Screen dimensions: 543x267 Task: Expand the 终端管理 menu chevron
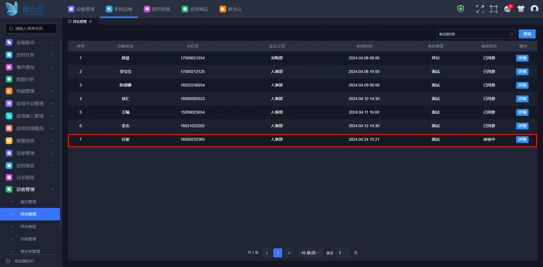click(53, 91)
